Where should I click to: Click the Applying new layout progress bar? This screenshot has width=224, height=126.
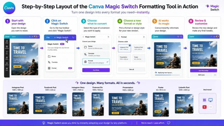[167, 75]
